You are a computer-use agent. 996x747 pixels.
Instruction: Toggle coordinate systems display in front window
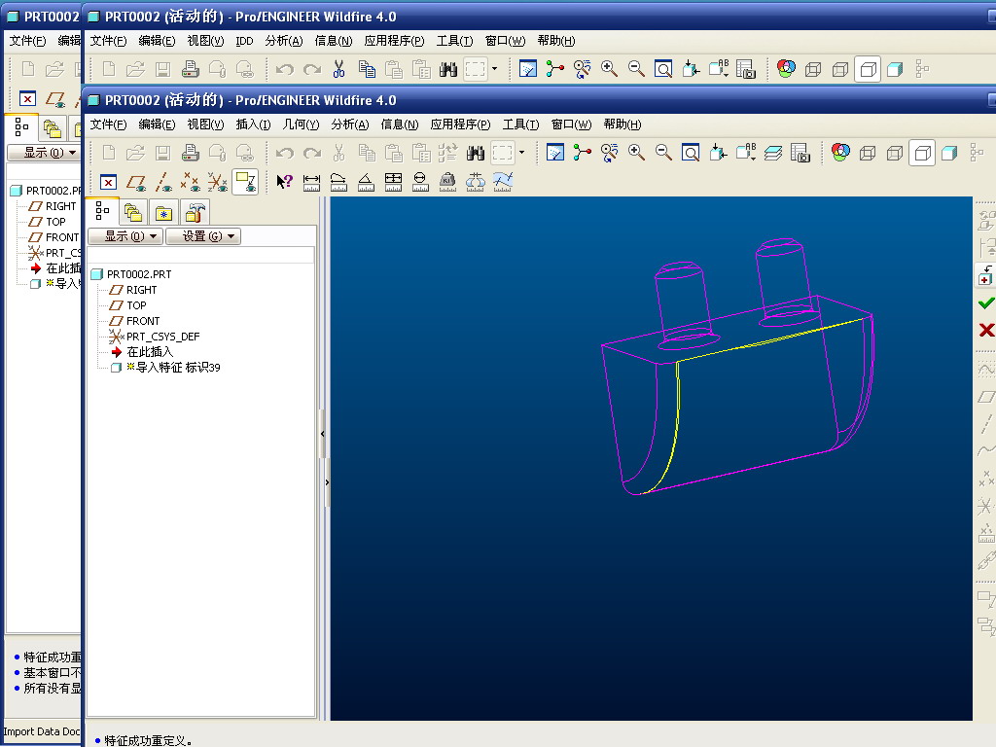217,183
